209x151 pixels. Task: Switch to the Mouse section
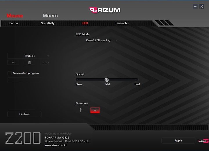point(15,16)
